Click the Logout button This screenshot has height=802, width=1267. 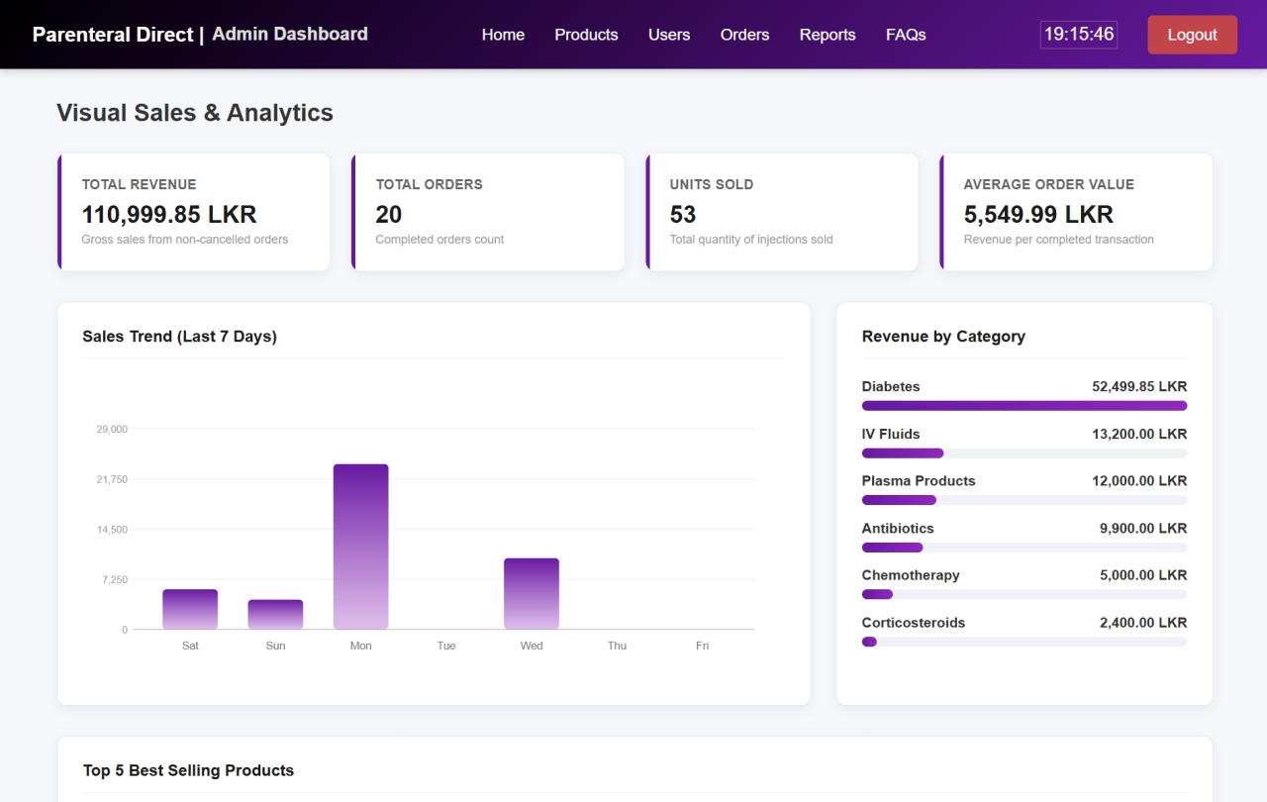pos(1192,35)
